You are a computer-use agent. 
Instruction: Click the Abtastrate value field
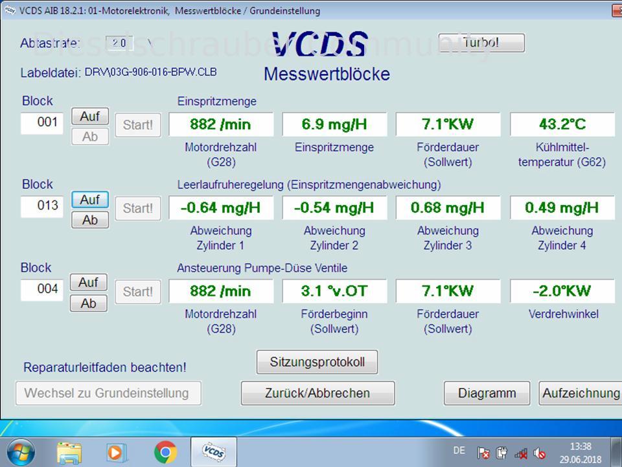[119, 43]
